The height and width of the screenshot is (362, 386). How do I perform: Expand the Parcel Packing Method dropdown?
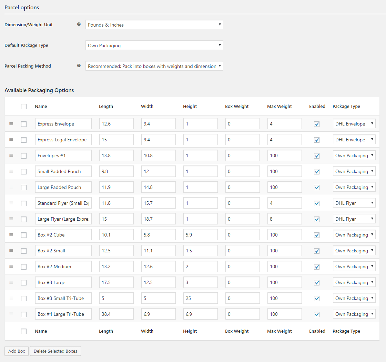tap(154, 66)
